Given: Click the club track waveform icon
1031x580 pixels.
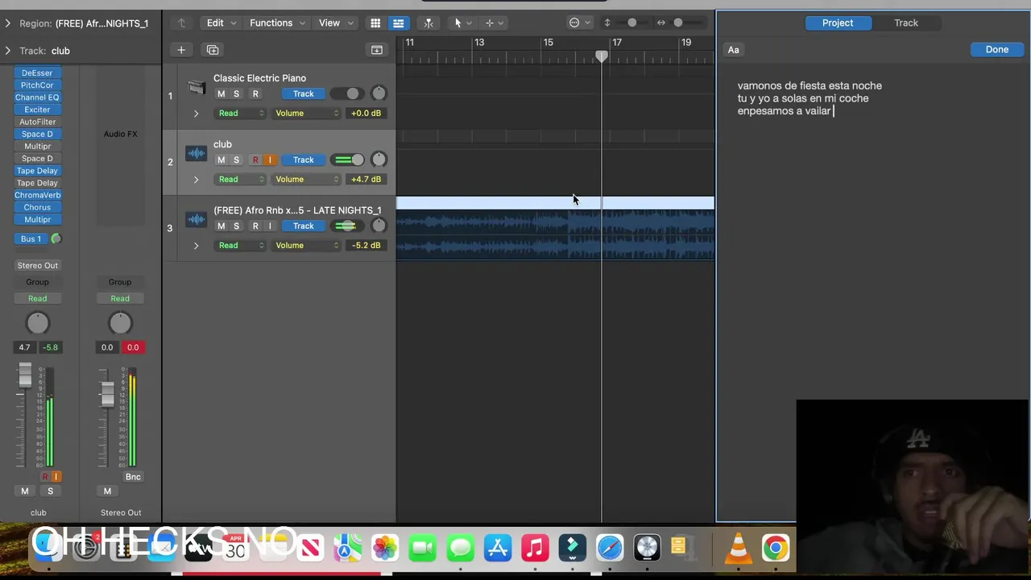Looking at the screenshot, I should [196, 154].
